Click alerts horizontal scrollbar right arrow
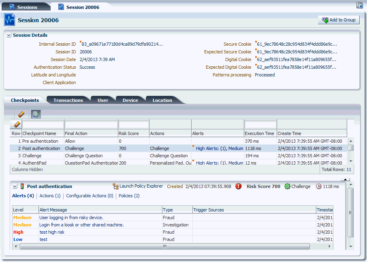This screenshot has height=262, width=367. point(330,246)
